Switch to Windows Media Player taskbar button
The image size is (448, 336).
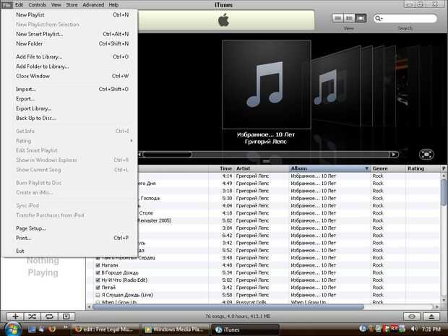coord(175,329)
